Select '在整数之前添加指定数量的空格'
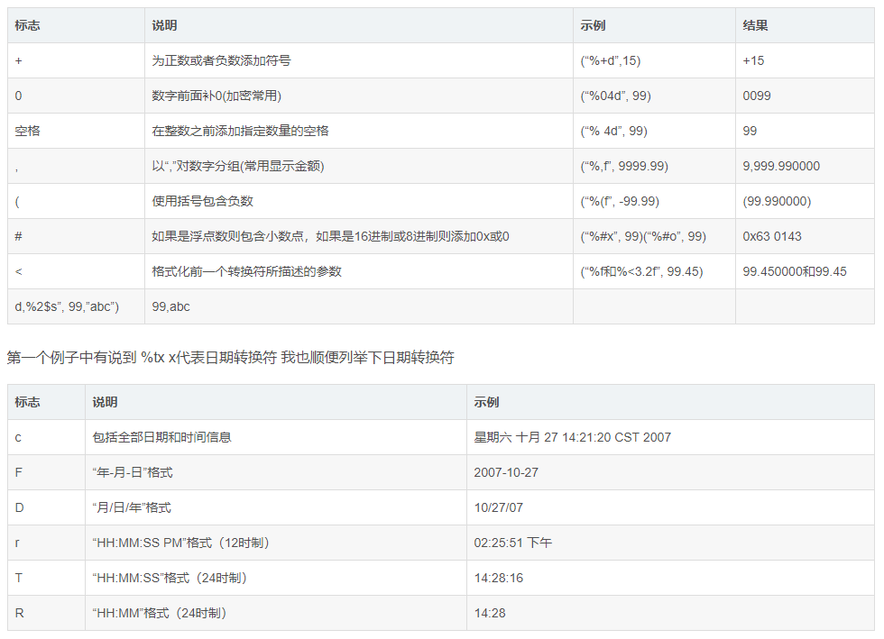Screen dimensions: 884x639 tap(240, 131)
